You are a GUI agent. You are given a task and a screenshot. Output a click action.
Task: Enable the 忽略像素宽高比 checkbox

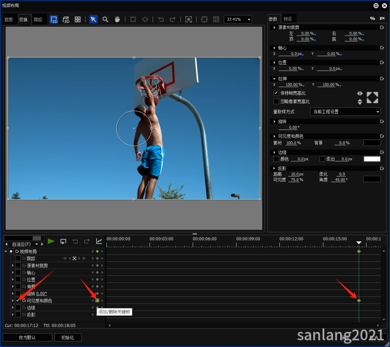coord(276,101)
